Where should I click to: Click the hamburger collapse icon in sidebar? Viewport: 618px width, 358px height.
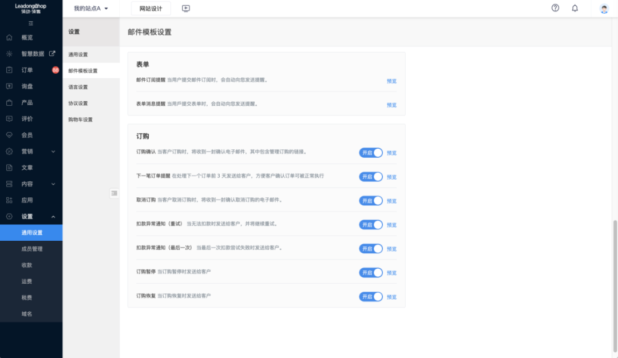click(x=31, y=23)
